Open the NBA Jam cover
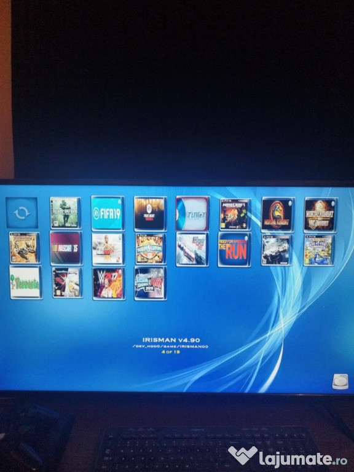354x472 pixels. (150, 249)
